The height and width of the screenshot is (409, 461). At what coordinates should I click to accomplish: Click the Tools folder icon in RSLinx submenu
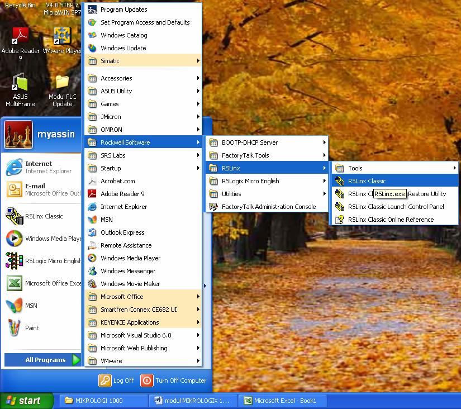tap(340, 168)
